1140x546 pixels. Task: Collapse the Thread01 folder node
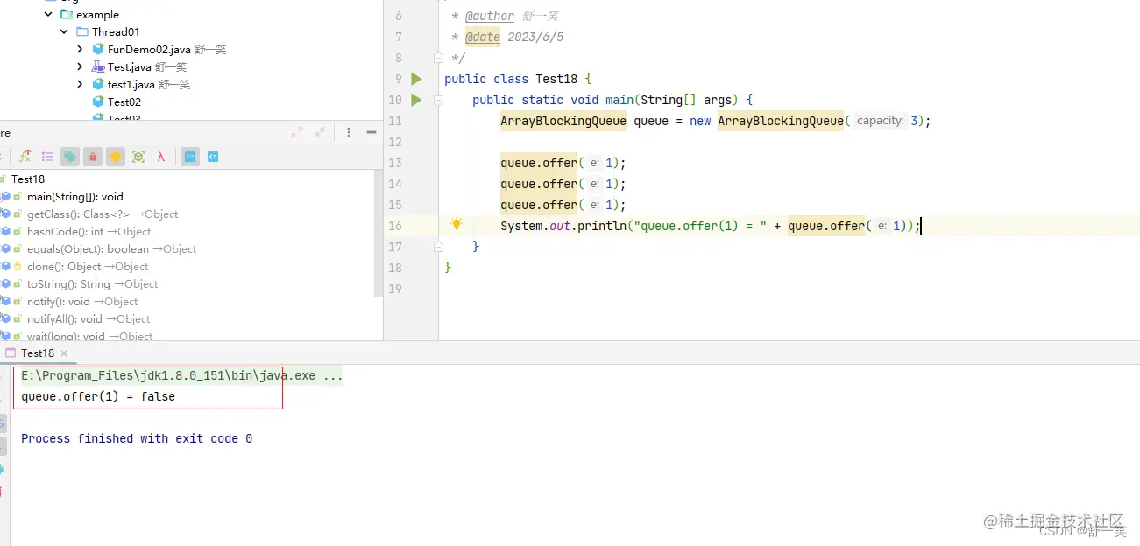(x=64, y=32)
